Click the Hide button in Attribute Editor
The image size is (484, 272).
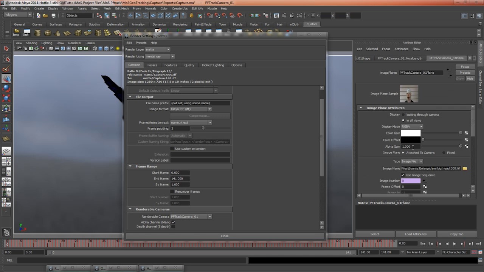point(470,79)
